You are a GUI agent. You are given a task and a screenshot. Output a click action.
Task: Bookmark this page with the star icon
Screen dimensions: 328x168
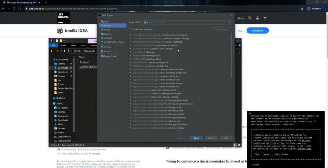point(302,9)
